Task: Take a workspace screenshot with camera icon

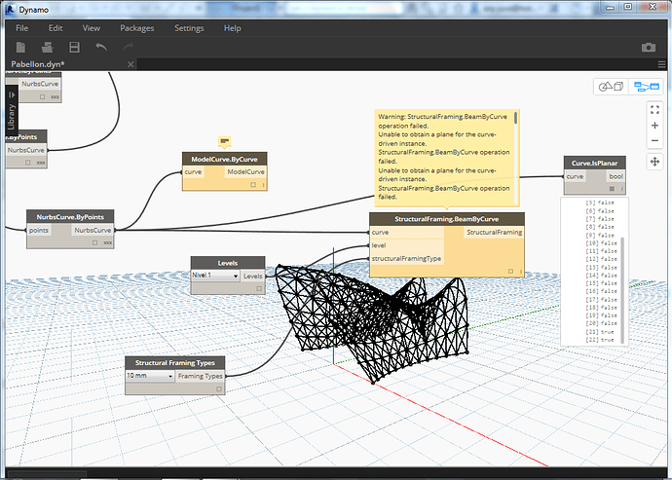Action: coord(648,47)
